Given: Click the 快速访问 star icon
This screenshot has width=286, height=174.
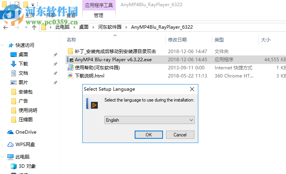Looking at the screenshot, I should pos(11,45).
